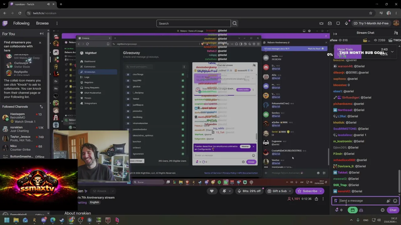Open the emote picker smiley
Screen dimensions: 401x225
point(395,201)
